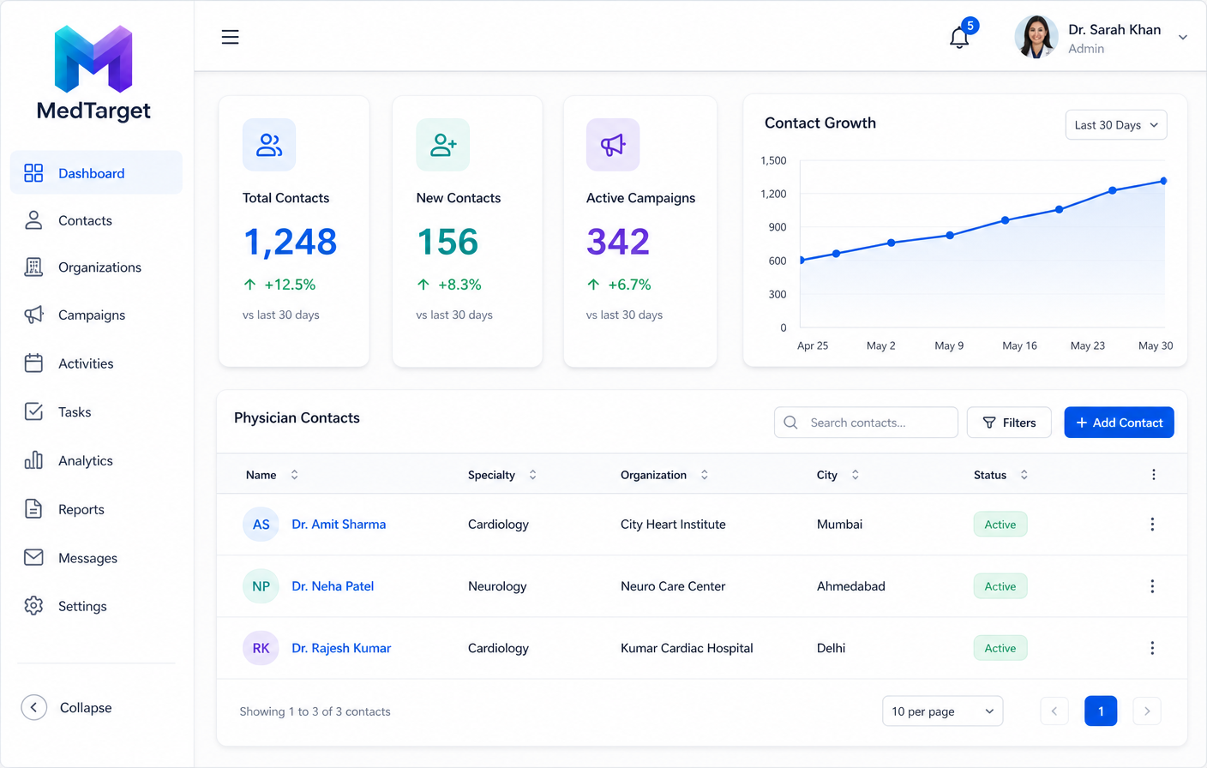Click the Reports document icon
Screen dimensions: 1207x768
click(33, 509)
